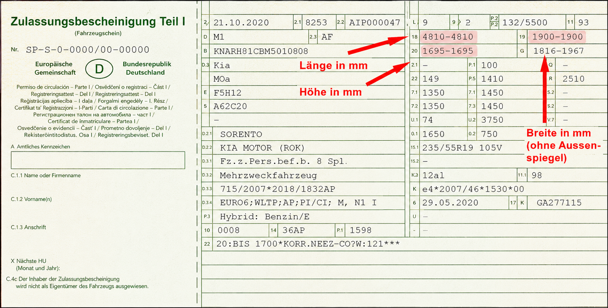This screenshot has height=308, width=608.
Task: Click remark line '20:BIS 1700*KORR.NEEZ-CO?W:121***'
Action: point(307,244)
